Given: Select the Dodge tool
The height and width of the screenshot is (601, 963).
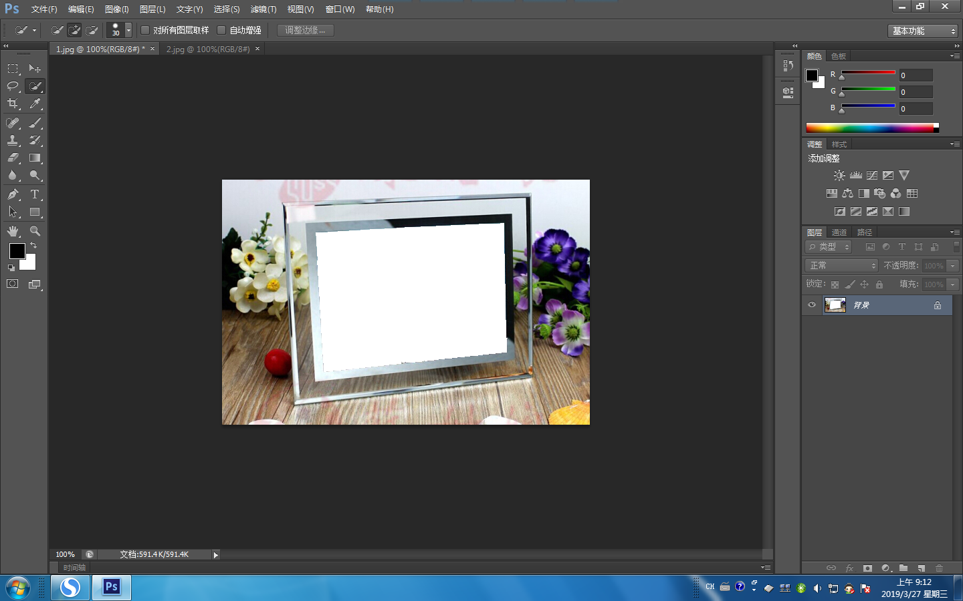Looking at the screenshot, I should tap(35, 176).
